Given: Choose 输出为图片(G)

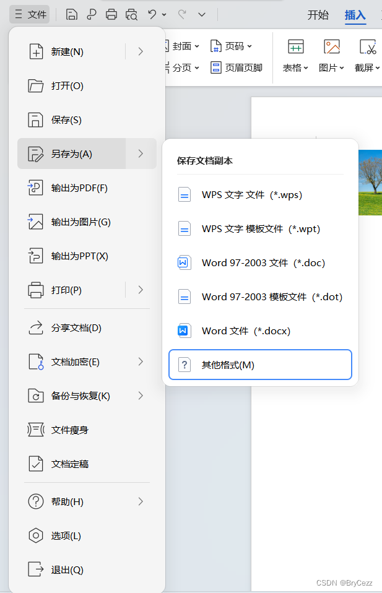Looking at the screenshot, I should pos(87,222).
